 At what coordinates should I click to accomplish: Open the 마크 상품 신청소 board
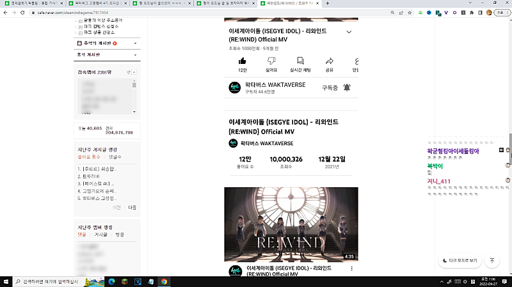[x=99, y=33]
